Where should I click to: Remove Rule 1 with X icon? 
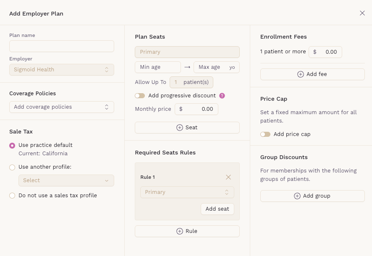[x=228, y=177]
